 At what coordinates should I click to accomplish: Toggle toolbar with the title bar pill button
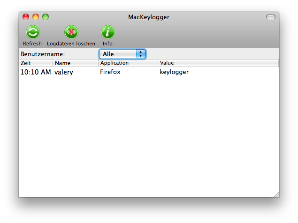[271, 17]
